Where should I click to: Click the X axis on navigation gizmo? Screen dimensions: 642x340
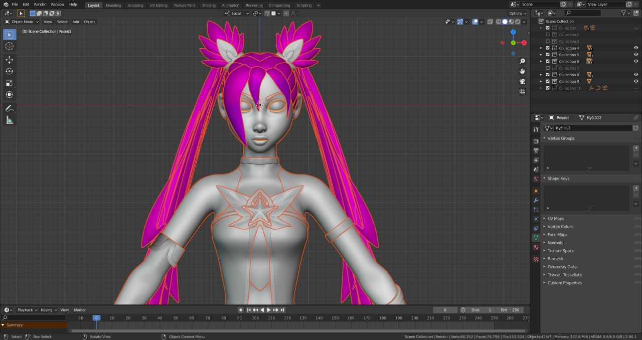click(524, 43)
